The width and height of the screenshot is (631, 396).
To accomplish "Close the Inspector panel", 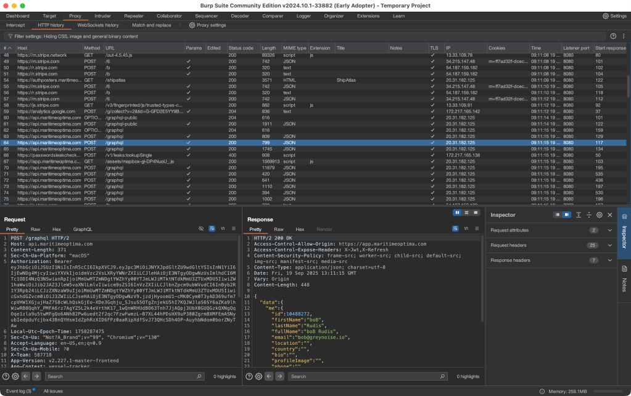I will tap(609, 215).
